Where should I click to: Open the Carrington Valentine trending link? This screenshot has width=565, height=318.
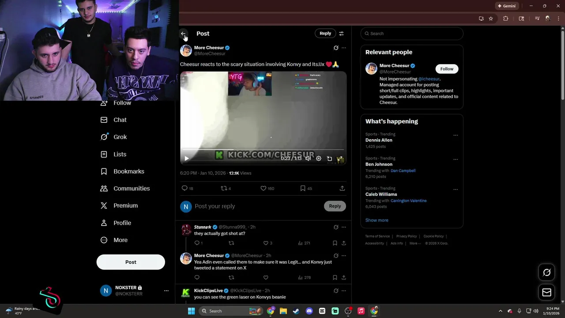(x=408, y=201)
